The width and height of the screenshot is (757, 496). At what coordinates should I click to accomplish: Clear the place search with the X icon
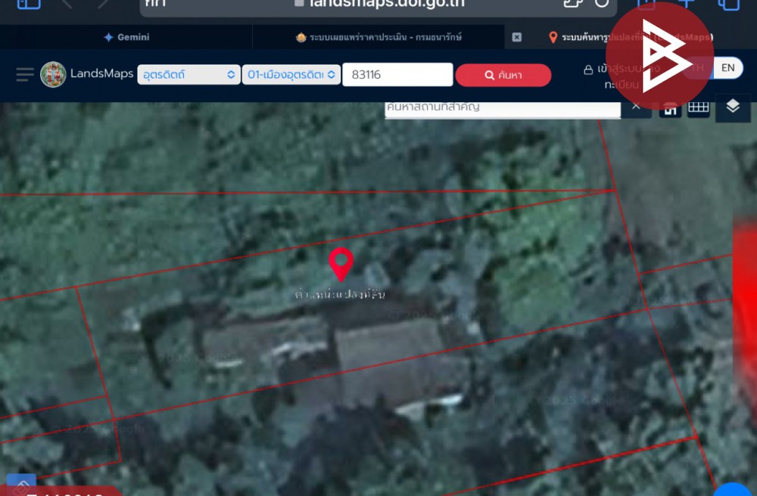pos(636,107)
